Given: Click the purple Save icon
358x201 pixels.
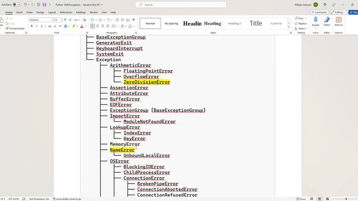Looking at the screenshot, I should coord(44,4).
